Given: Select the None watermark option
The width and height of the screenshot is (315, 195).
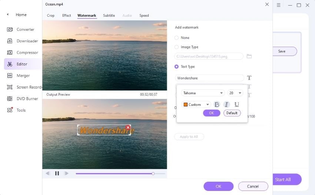Looking at the screenshot, I should coord(176,37).
